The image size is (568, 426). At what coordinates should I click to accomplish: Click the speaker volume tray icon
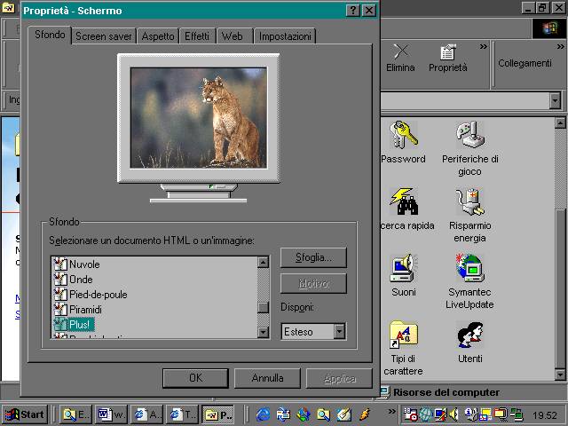[x=454, y=414]
